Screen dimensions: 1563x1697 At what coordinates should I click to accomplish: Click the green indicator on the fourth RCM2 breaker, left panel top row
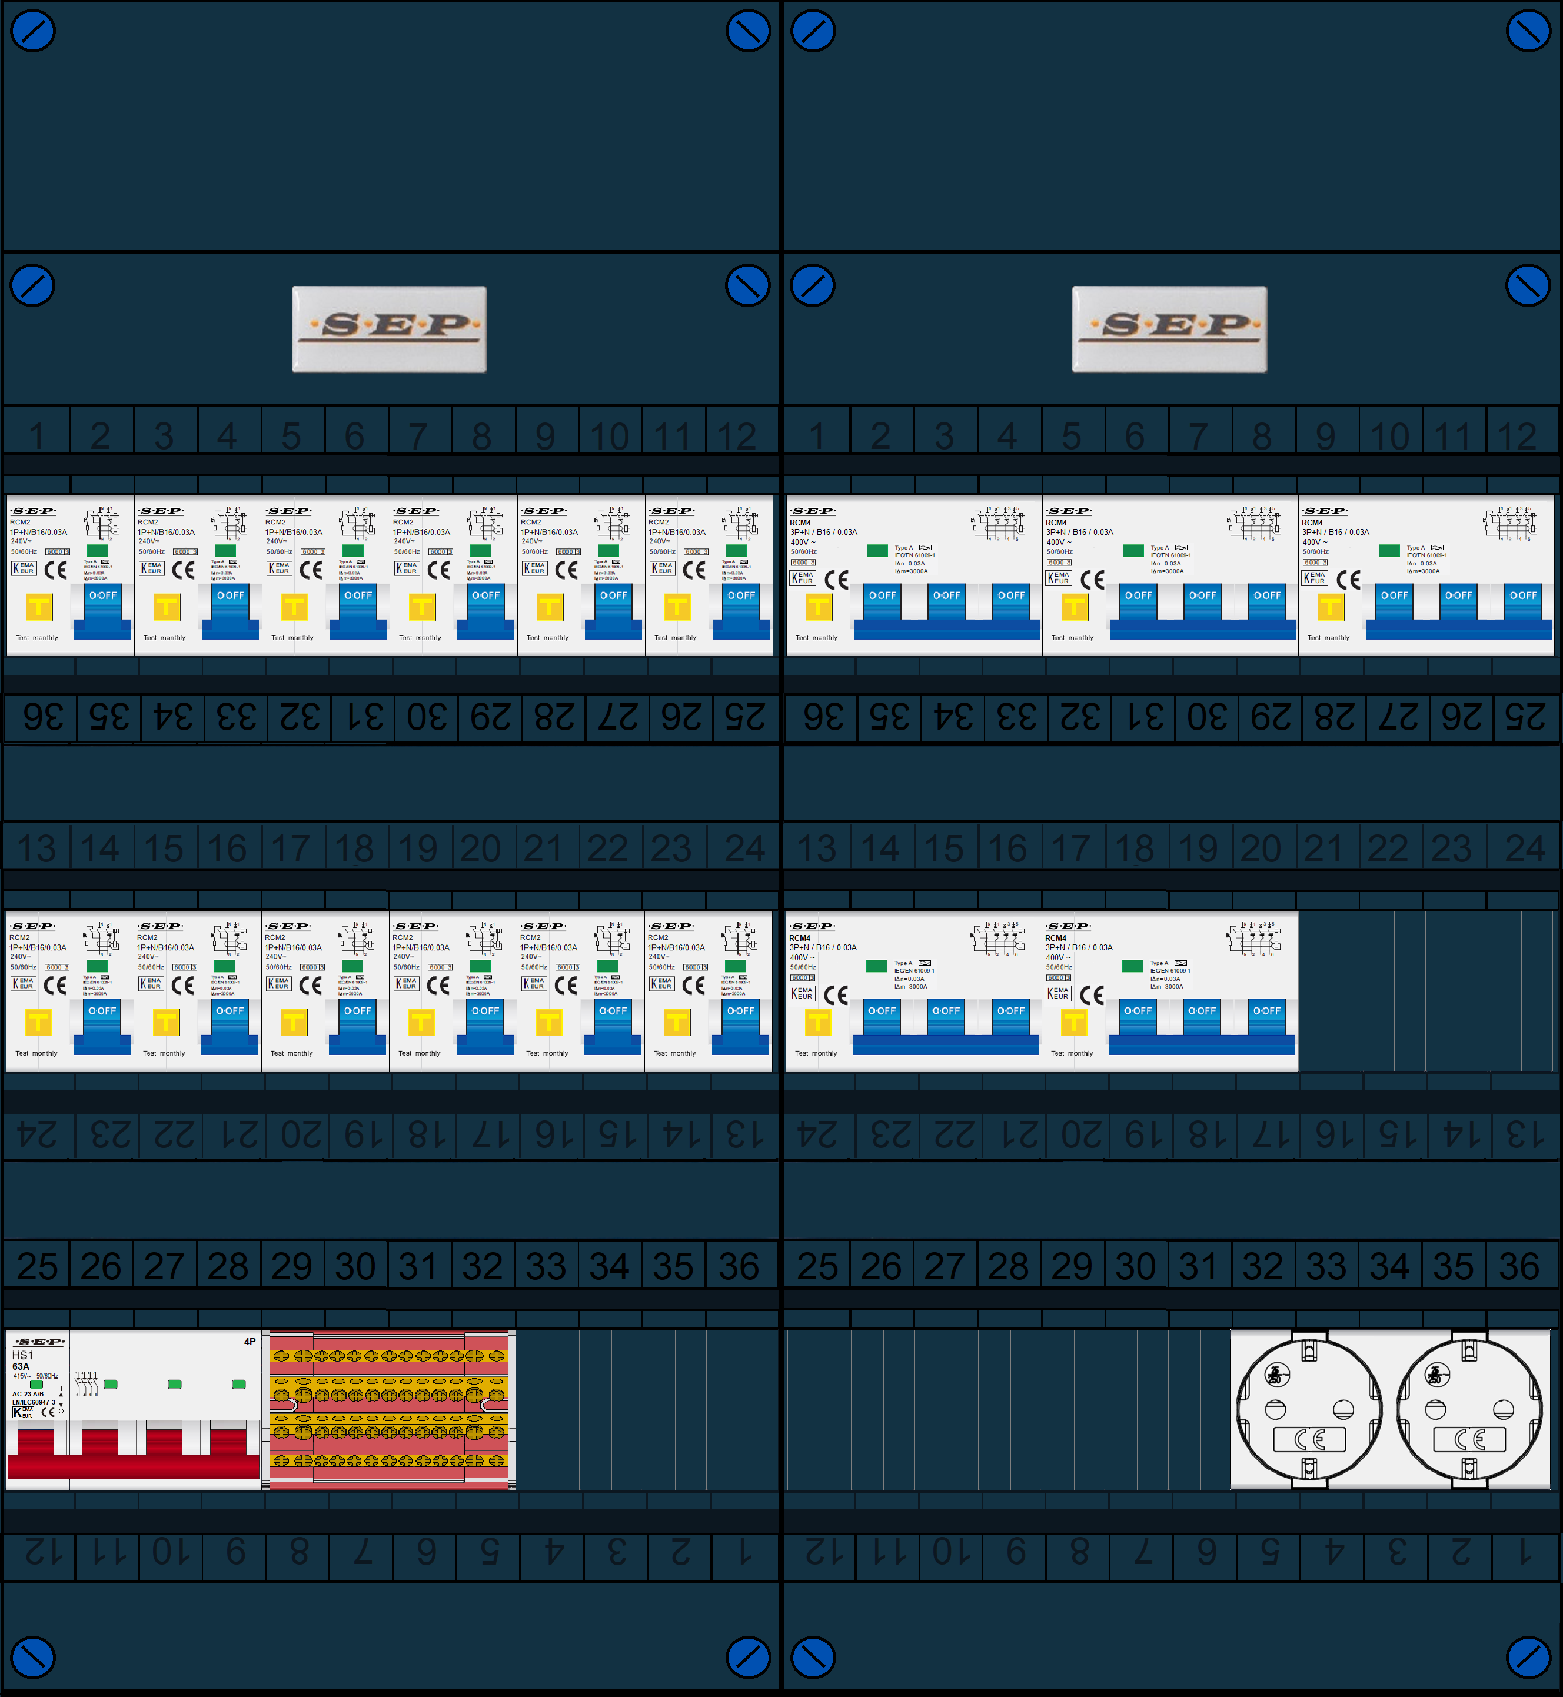480,550
